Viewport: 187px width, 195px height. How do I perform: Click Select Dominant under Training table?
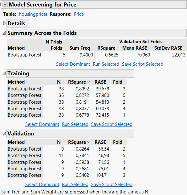click(x=42, y=124)
